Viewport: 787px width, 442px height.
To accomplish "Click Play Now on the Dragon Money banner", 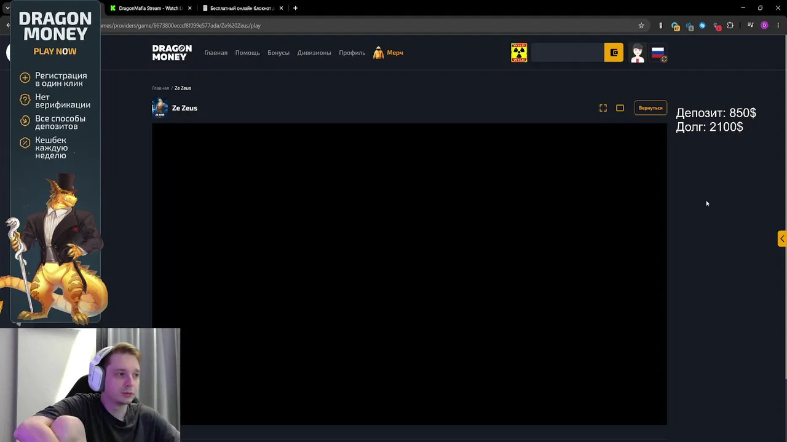I will [55, 52].
